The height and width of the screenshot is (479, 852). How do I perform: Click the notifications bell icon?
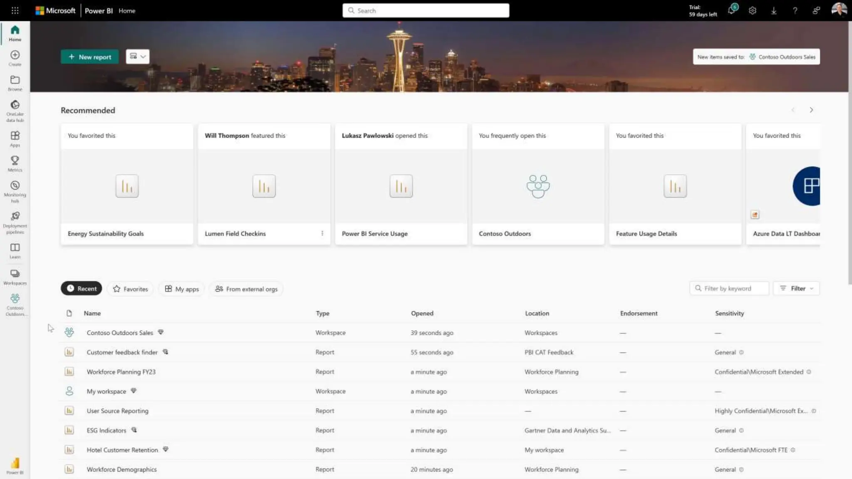[x=731, y=11]
